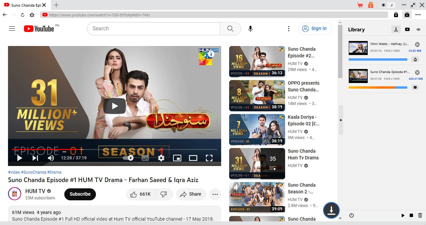Click voice search microphone icon

[x=250, y=29]
